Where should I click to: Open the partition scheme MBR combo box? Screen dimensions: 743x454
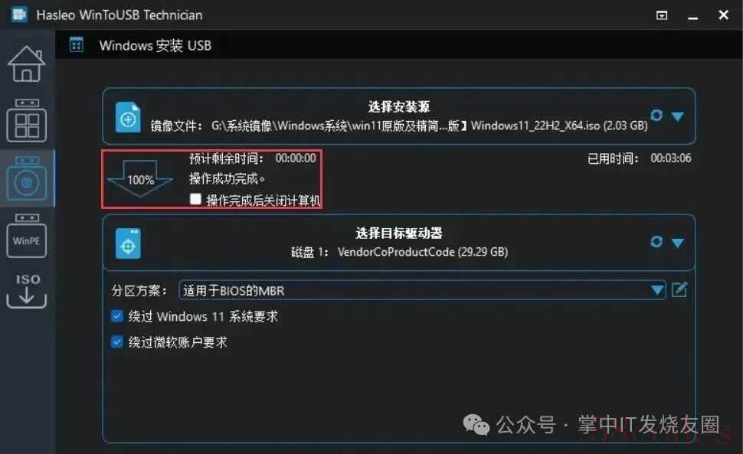[422, 289]
